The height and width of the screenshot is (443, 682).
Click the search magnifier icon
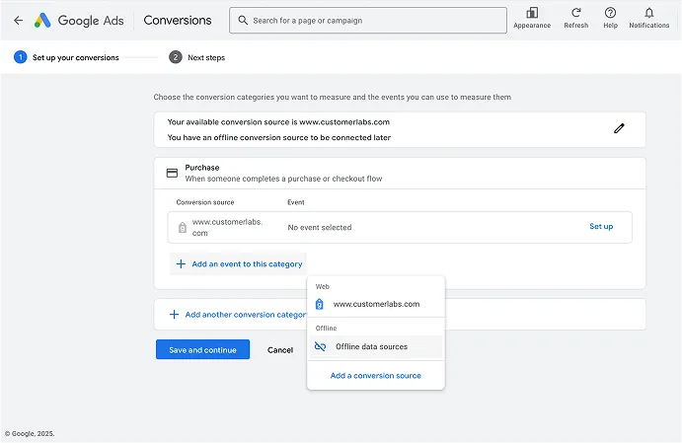click(243, 20)
